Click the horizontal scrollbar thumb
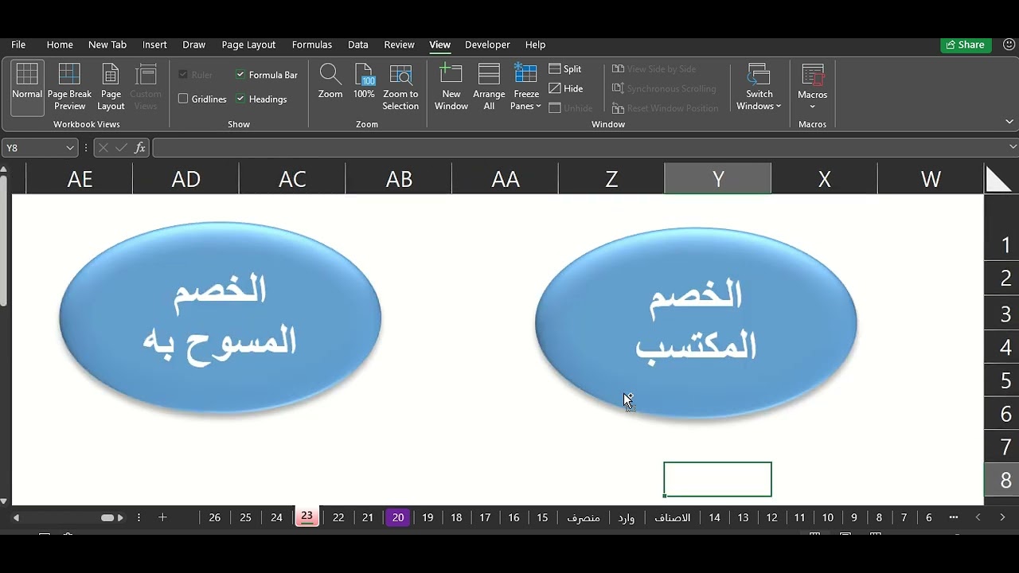The width and height of the screenshot is (1019, 573). coord(107,517)
